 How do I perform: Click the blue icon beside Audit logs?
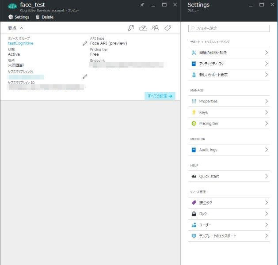click(194, 150)
